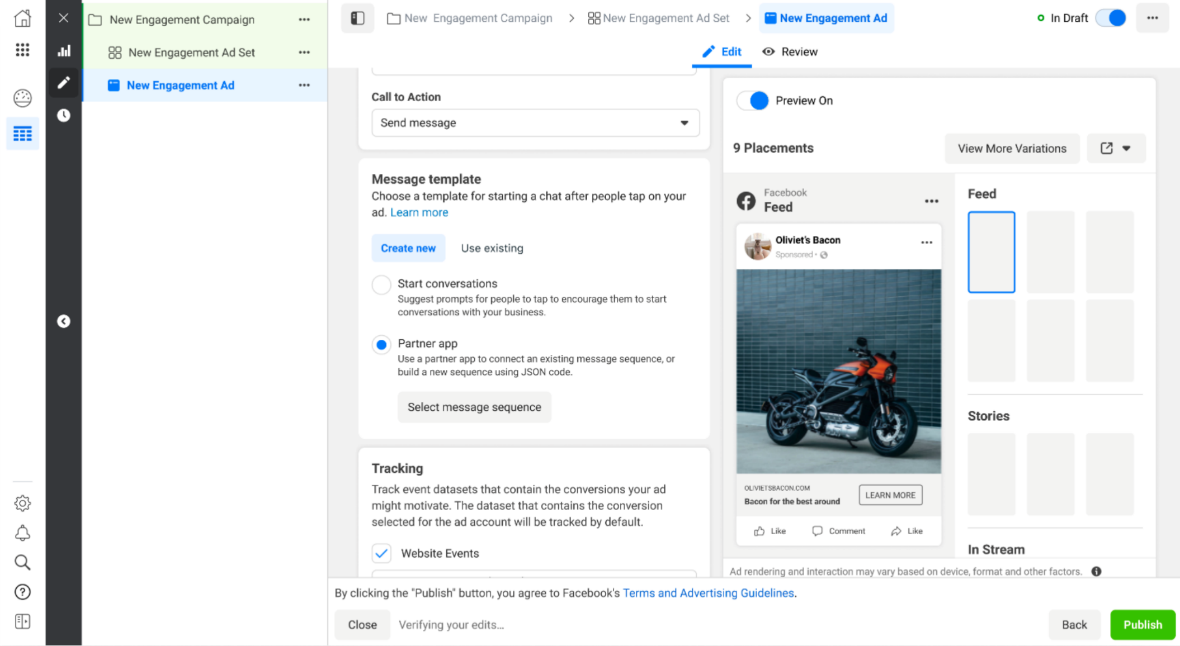1180x646 pixels.
Task: Click View More Variations button
Action: pyautogui.click(x=1012, y=149)
